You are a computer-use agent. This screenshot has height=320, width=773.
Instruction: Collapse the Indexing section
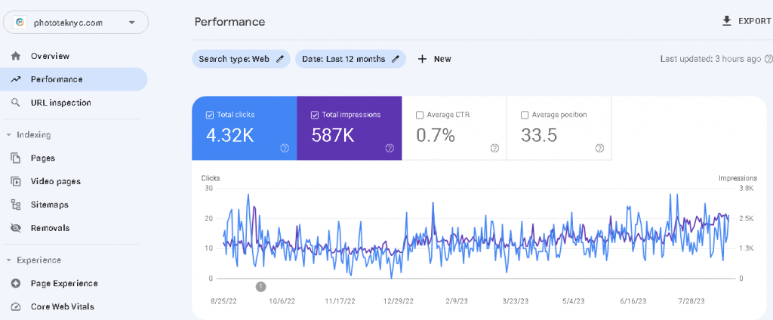pos(8,134)
